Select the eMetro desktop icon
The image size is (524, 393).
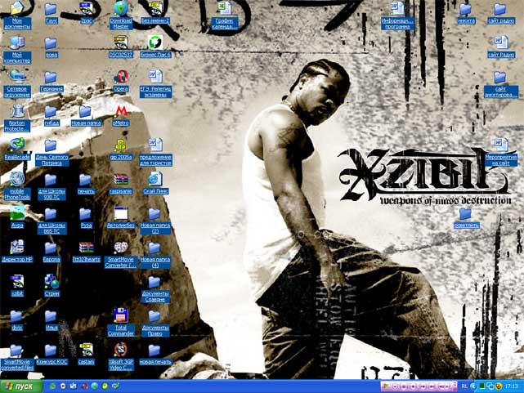[120, 111]
